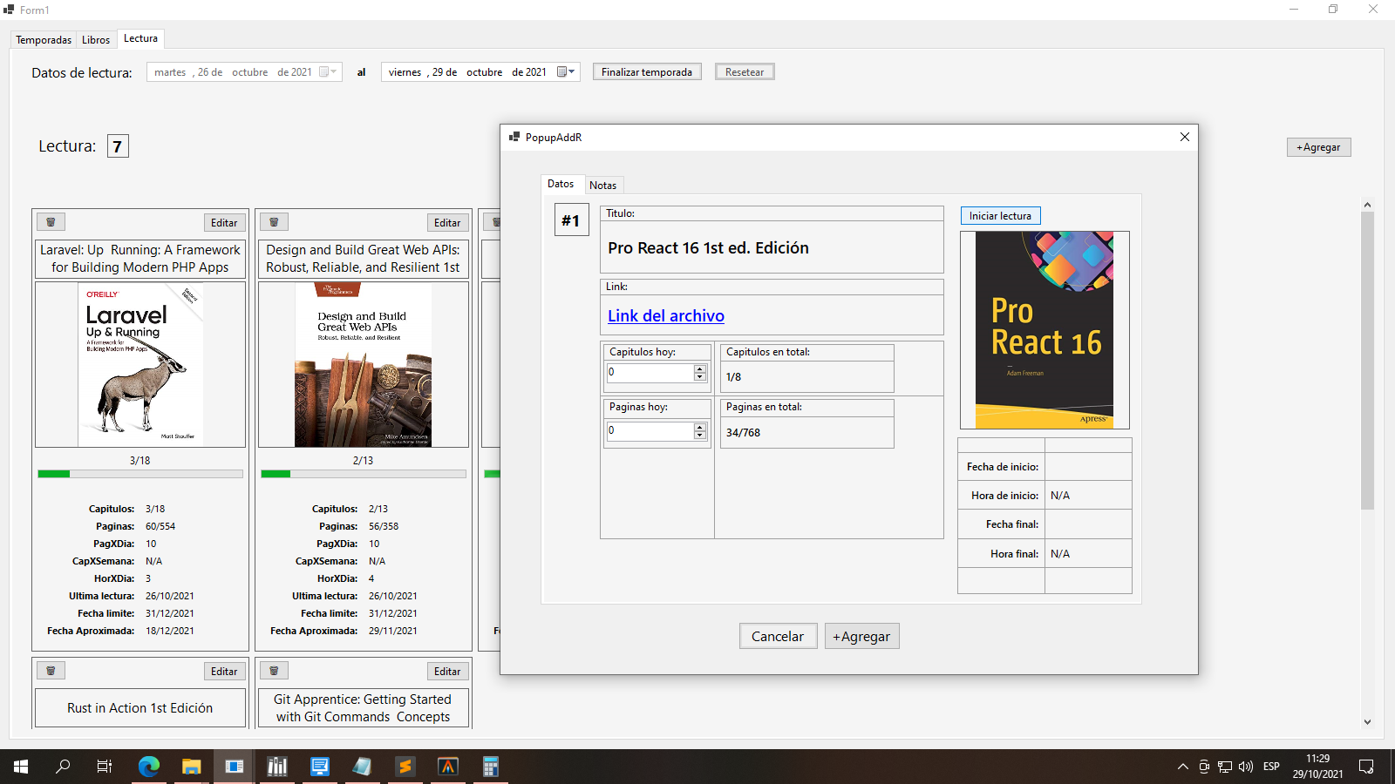Image resolution: width=1395 pixels, height=784 pixels.
Task: Click +Agregar button in main form
Action: [x=1318, y=147]
